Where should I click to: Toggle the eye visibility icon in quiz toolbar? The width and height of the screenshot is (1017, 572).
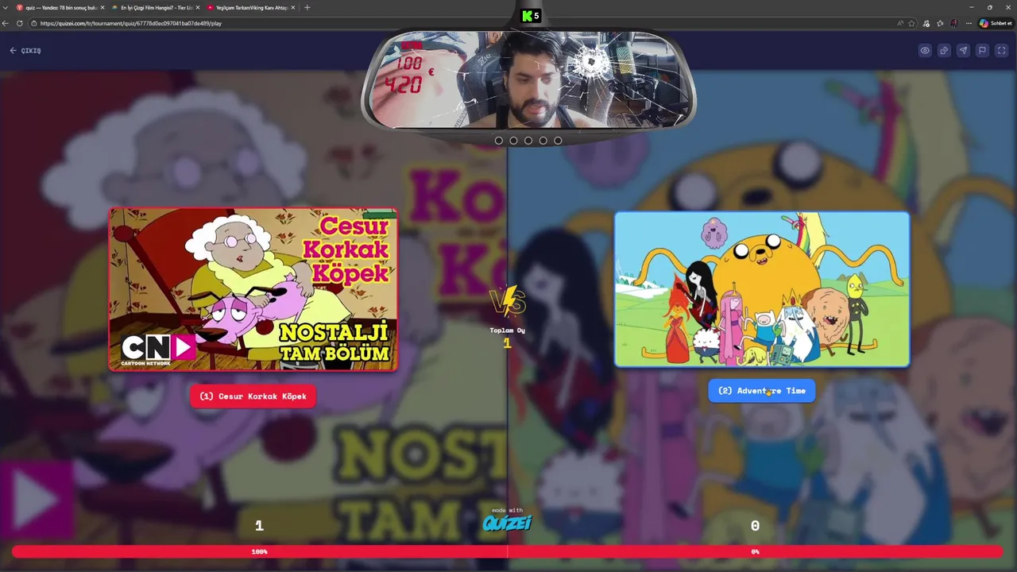pos(925,50)
